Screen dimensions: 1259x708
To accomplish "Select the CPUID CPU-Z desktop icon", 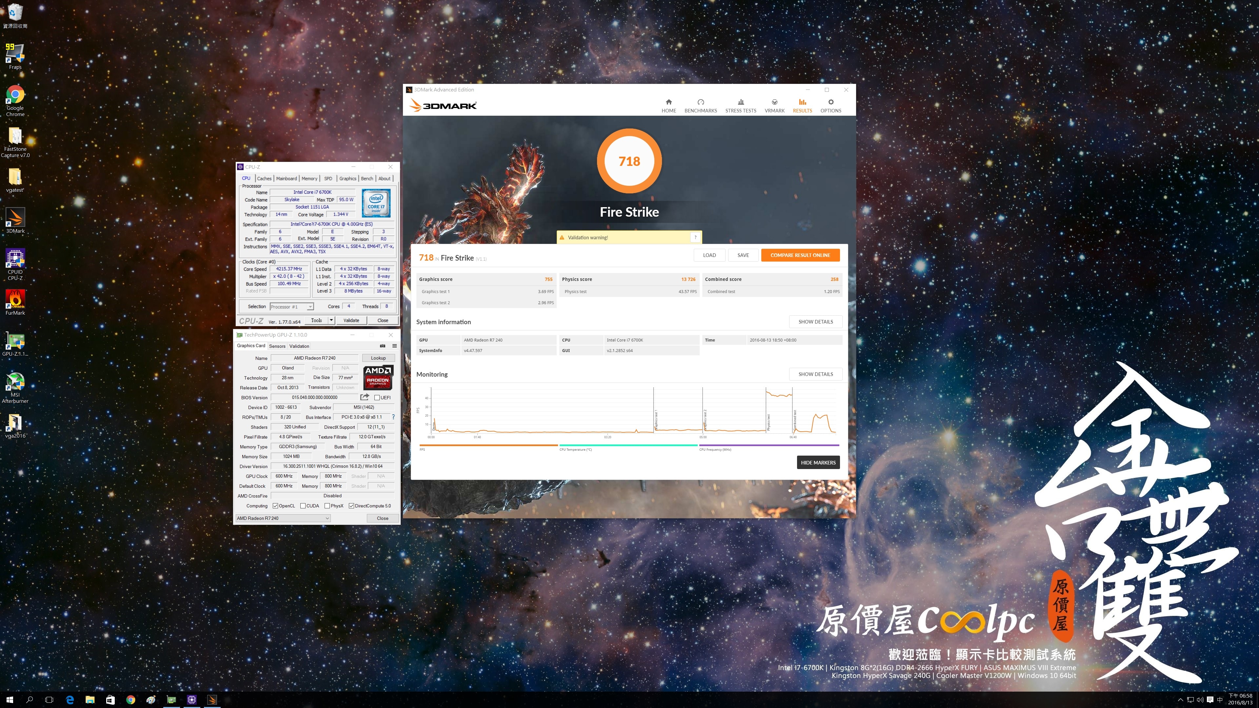I will coord(15,264).
